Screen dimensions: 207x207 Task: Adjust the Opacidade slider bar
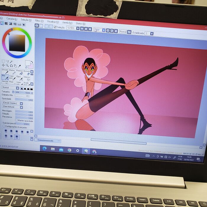coord(24,100)
